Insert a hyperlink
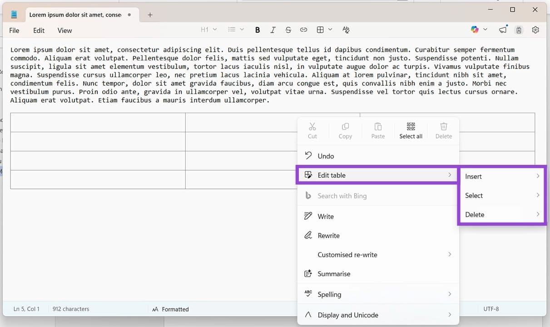 (x=303, y=30)
